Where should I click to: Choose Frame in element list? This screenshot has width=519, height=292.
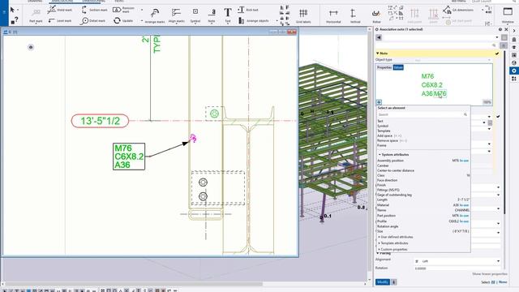pos(382,145)
